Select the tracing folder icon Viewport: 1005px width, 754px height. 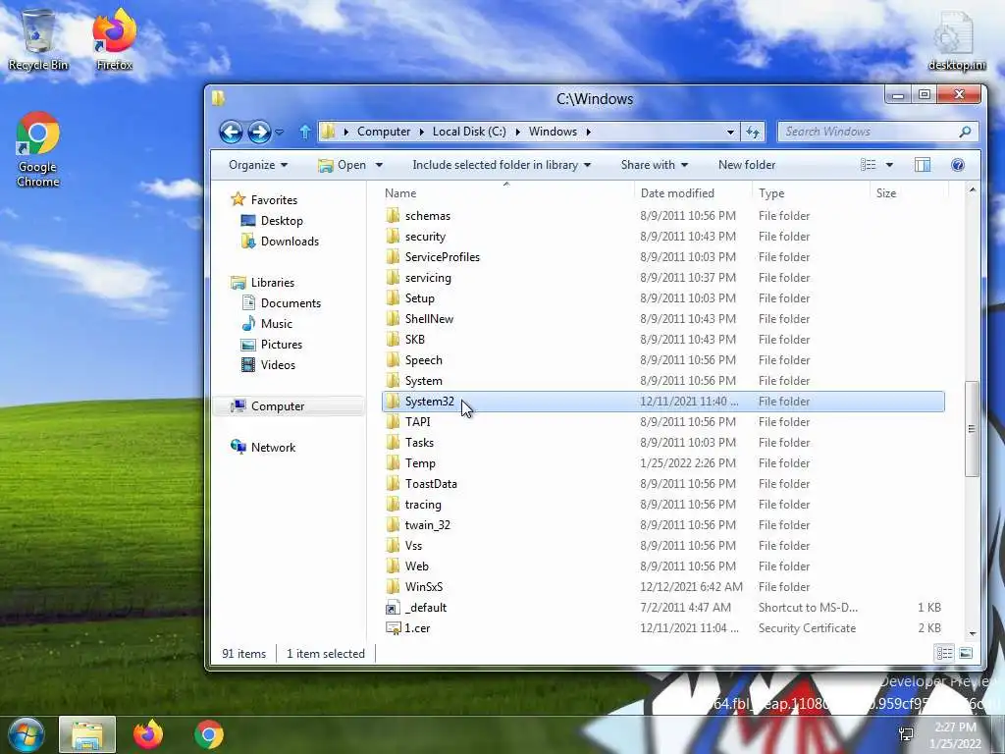[x=393, y=505]
